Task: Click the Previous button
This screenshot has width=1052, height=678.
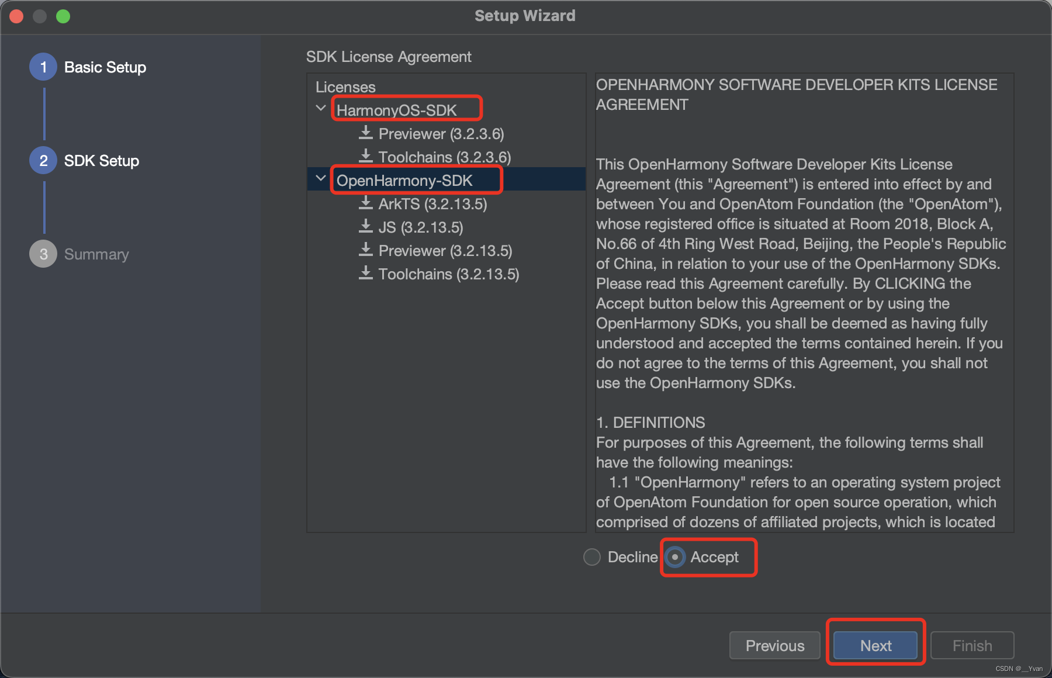Action: [x=775, y=645]
